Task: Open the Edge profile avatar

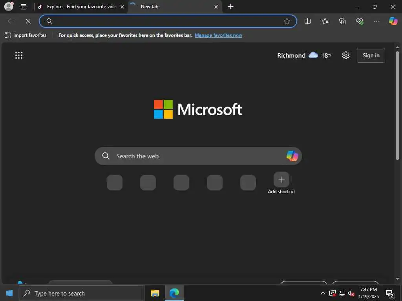Action: click(x=9, y=6)
